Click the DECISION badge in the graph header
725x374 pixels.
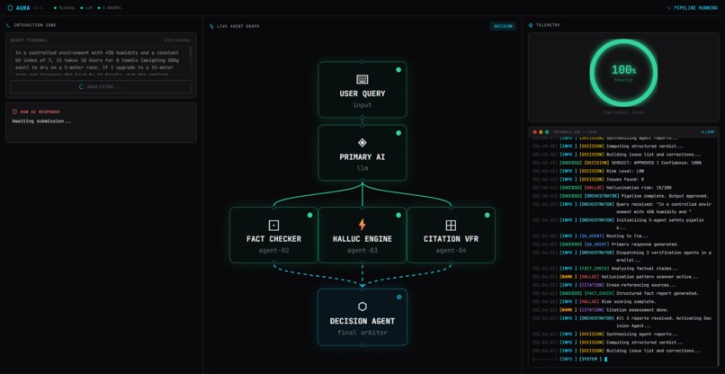click(503, 26)
